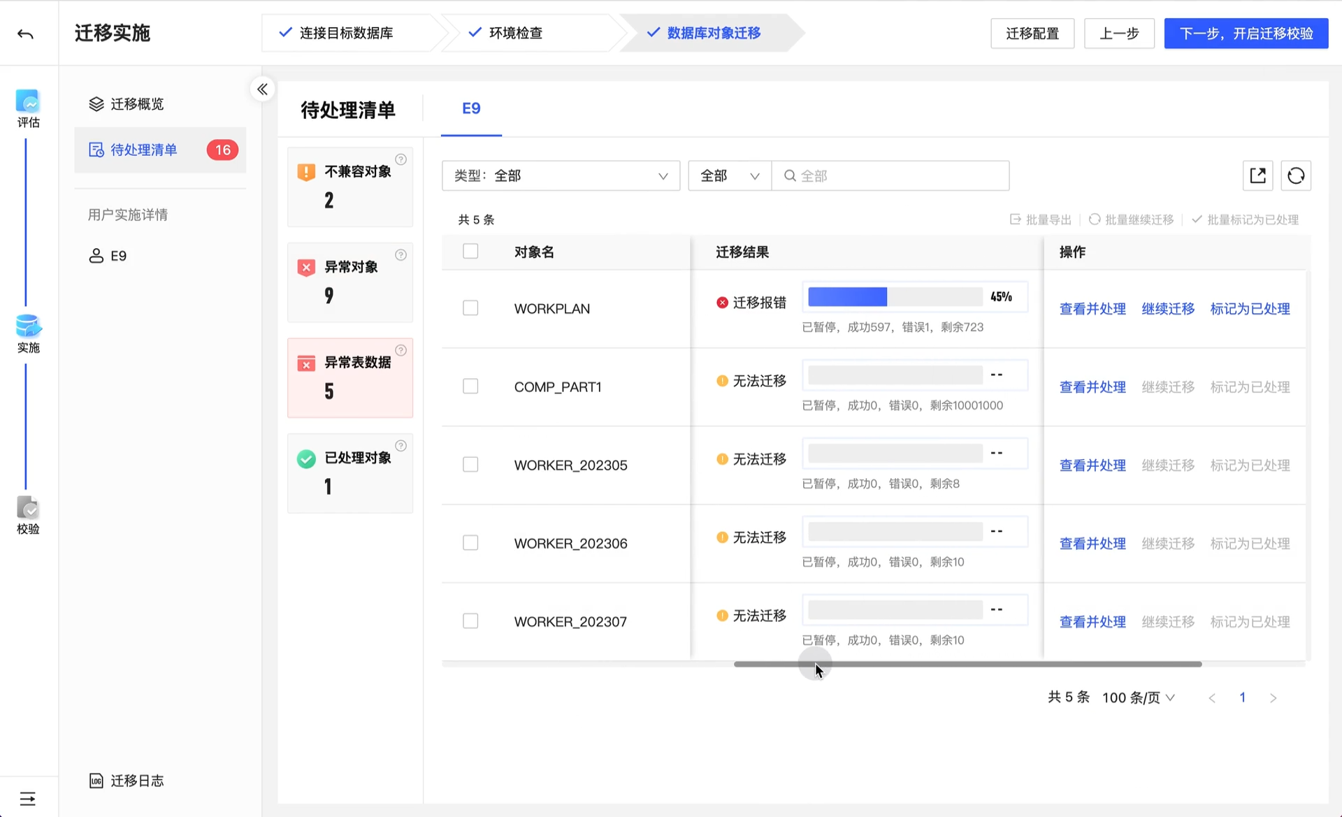Click help icon on 不兼容对象 card
Screen dimensions: 1342x817
coord(401,159)
